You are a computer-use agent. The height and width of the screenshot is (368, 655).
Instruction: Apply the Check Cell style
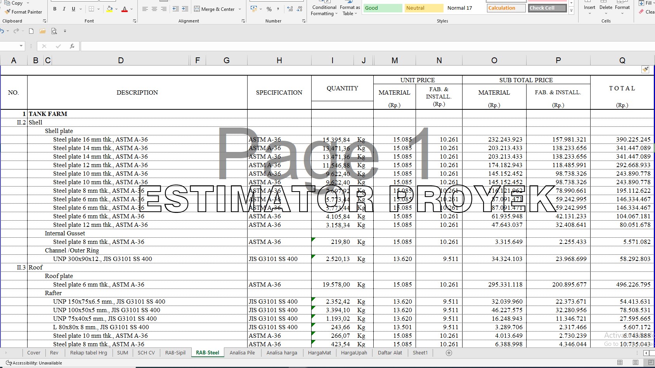click(x=547, y=8)
